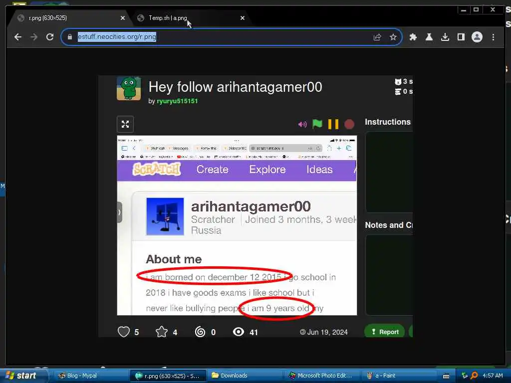
Task: Bookmark this page with the star icon
Action: (x=393, y=37)
